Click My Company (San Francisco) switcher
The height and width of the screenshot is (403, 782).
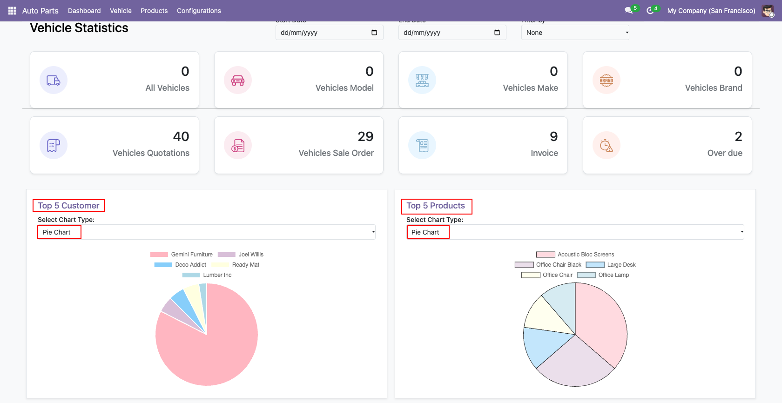[711, 11]
